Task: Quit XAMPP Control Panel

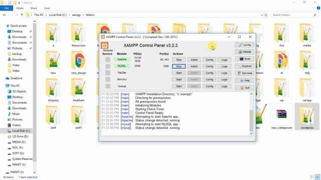Action: (244, 87)
